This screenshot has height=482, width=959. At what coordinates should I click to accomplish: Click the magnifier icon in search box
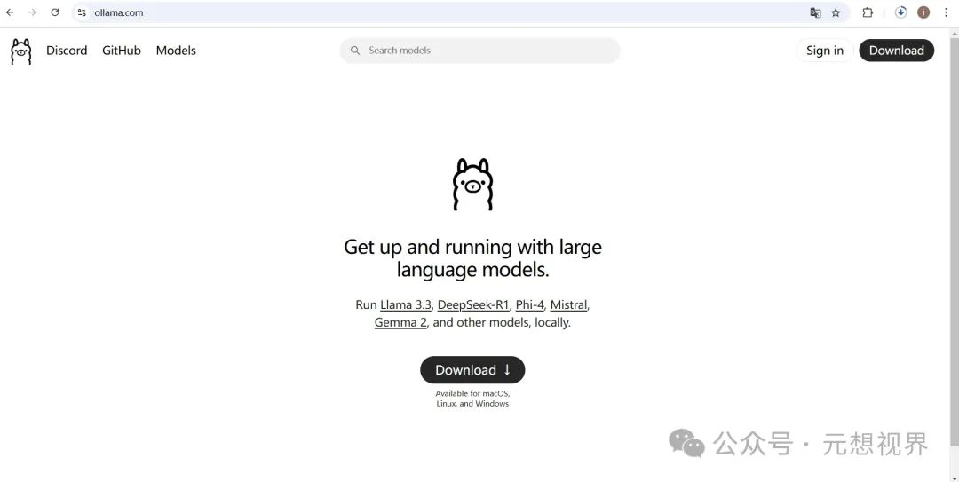tap(354, 51)
